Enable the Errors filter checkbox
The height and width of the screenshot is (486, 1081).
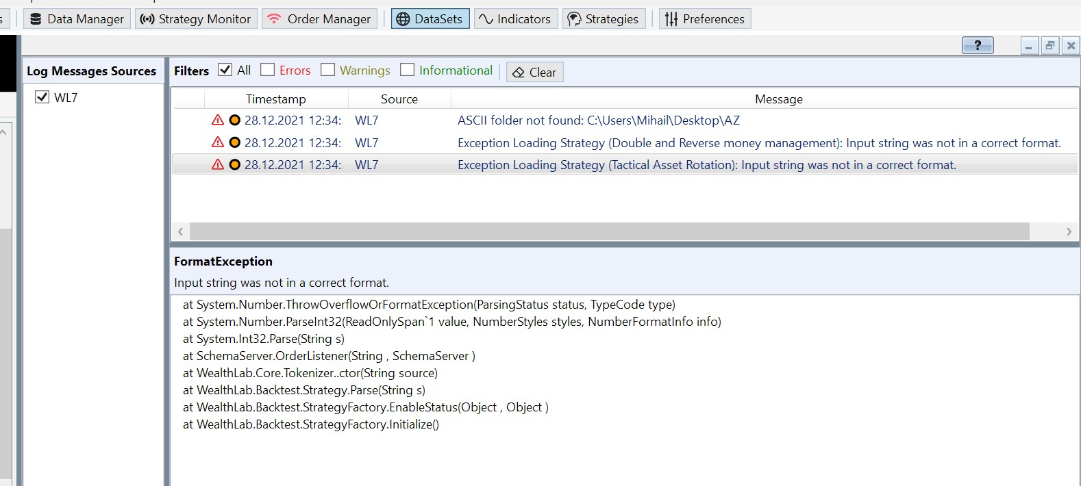click(x=268, y=70)
